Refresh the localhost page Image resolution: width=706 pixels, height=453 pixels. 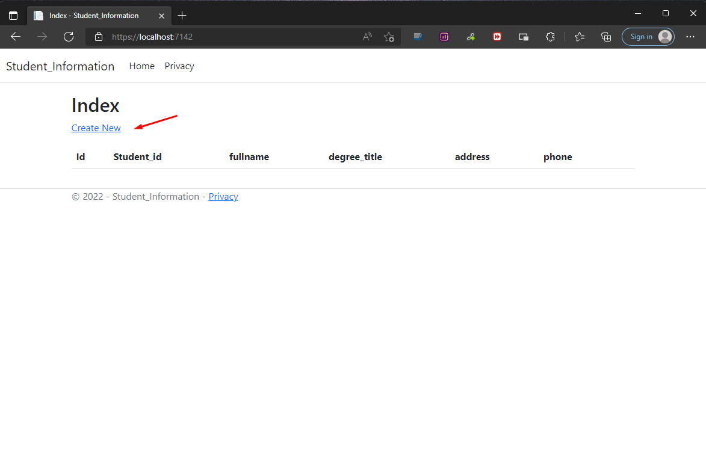[x=69, y=37]
